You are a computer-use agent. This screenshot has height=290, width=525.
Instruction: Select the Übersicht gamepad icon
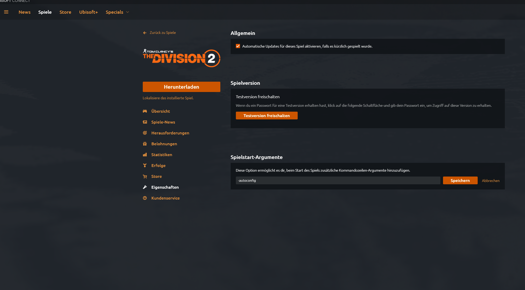145,111
